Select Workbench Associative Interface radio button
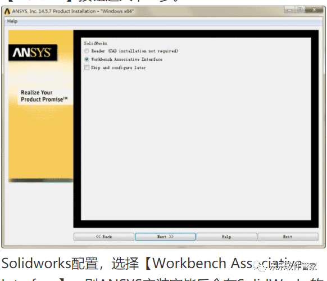The image size is (327, 281). click(87, 59)
